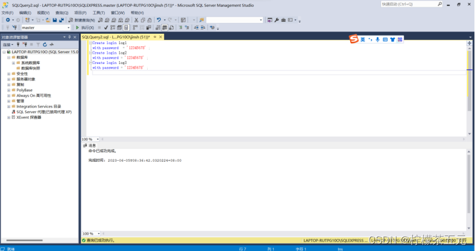Select the 数据库快照 tree item

pos(30,69)
